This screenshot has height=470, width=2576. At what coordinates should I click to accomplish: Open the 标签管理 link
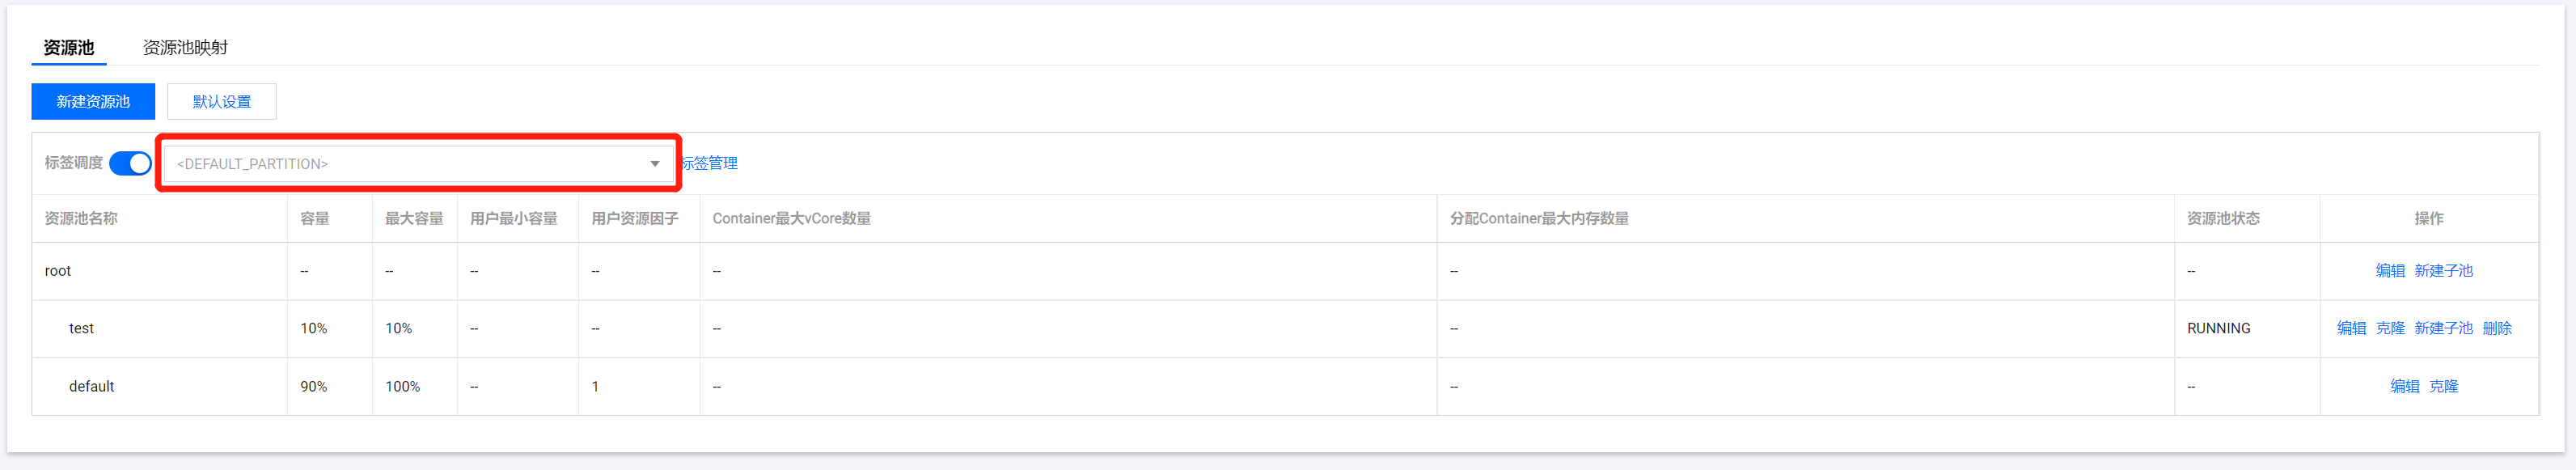click(x=711, y=163)
